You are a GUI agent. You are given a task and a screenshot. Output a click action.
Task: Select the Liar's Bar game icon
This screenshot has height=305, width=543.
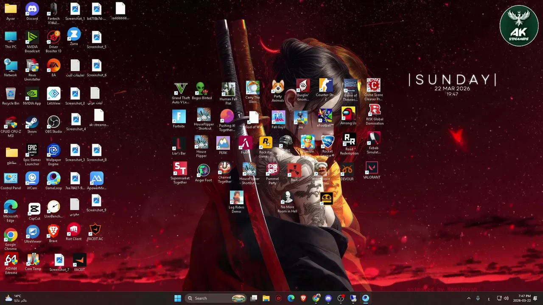tap(179, 146)
